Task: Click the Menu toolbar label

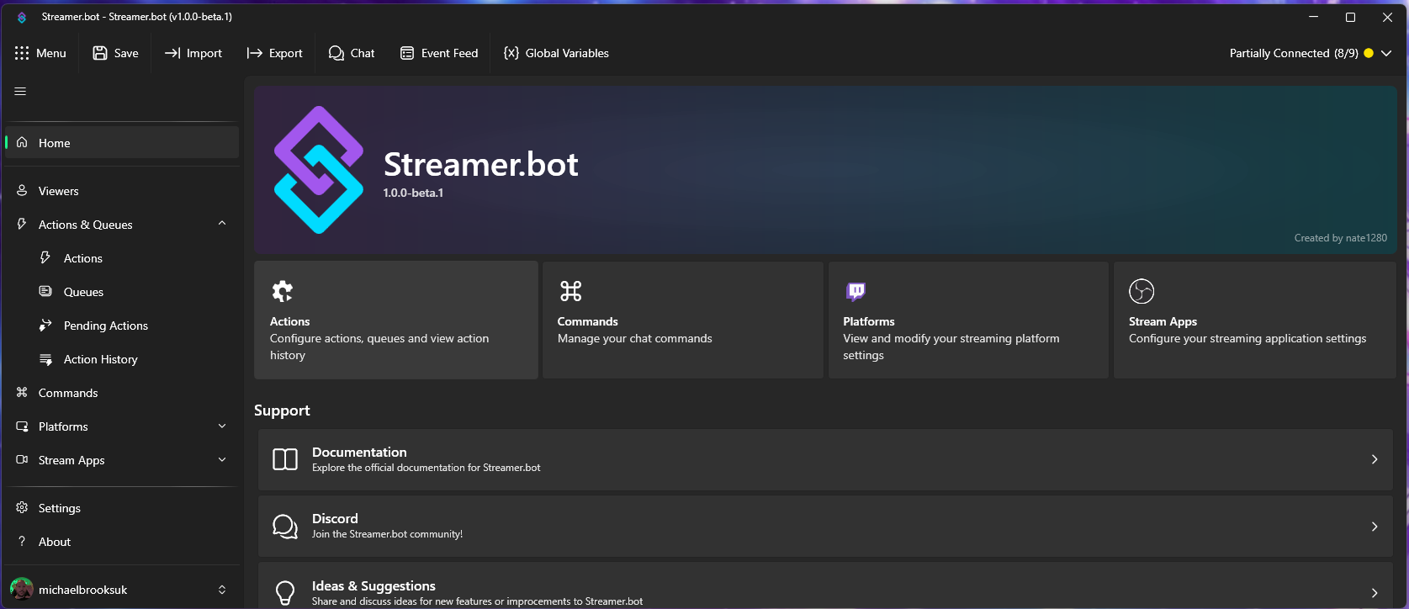Action: click(x=51, y=53)
